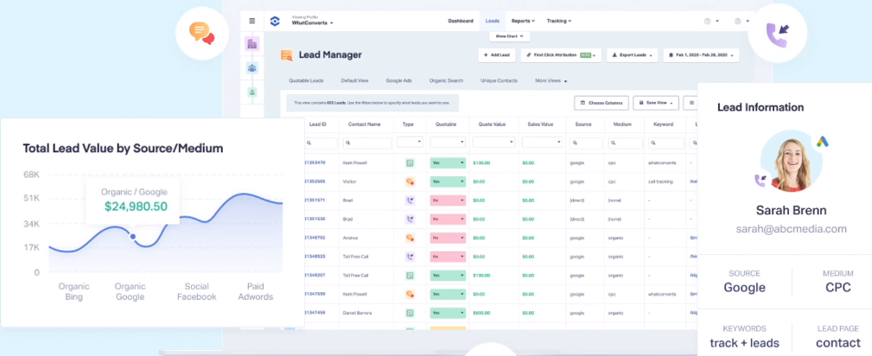
Task: Click the chat bubbles circle icon
Action: coord(202,34)
